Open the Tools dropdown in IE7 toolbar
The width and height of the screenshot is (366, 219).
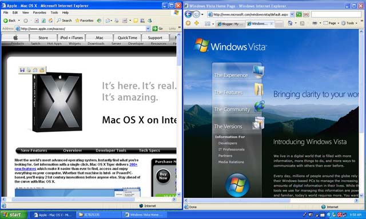click(x=349, y=23)
